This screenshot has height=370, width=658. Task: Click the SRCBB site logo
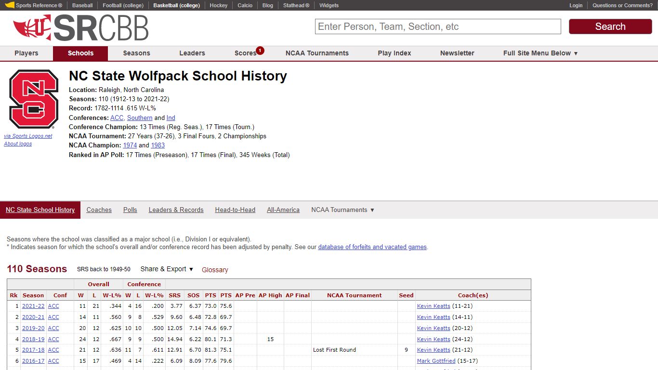80,27
